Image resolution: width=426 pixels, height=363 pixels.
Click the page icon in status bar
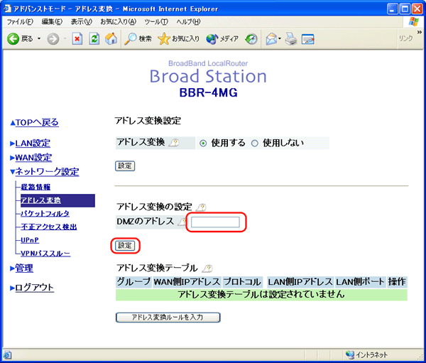[7, 355]
